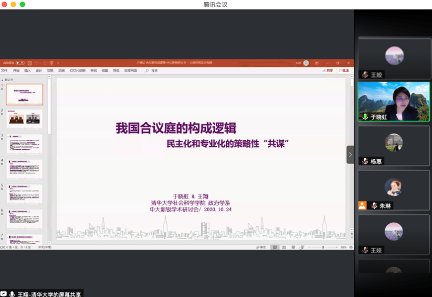Click the 备注 (Notes) button in status bar
This screenshot has width=432, height=297.
pos(261,247)
